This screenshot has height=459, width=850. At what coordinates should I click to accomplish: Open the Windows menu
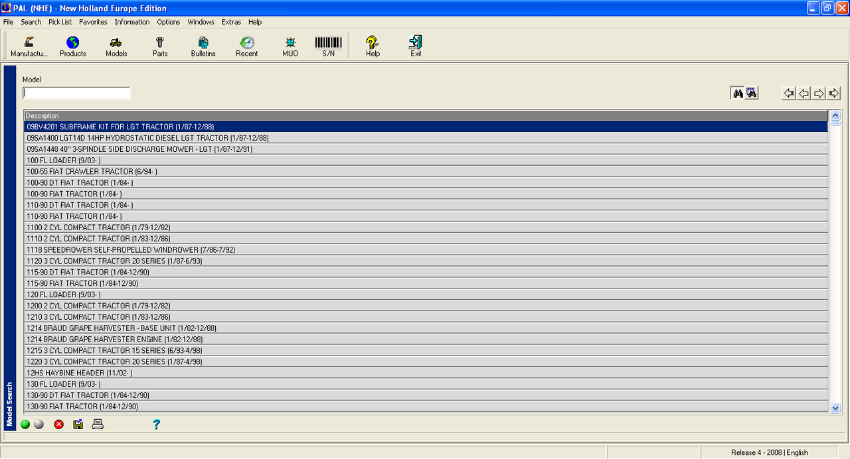[201, 22]
